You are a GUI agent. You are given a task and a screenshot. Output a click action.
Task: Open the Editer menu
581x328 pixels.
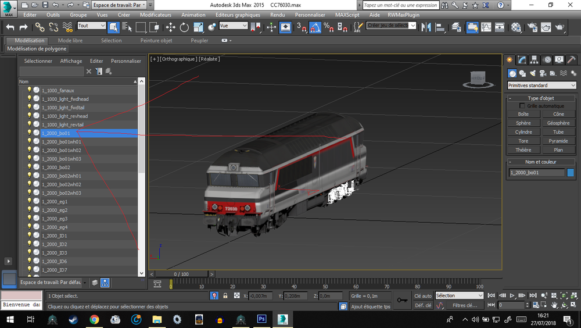pos(30,15)
